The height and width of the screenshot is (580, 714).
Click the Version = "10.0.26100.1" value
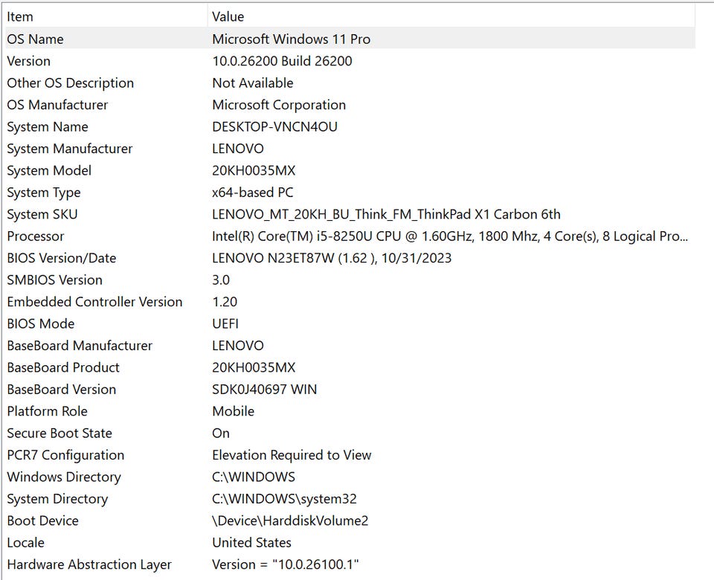(286, 564)
